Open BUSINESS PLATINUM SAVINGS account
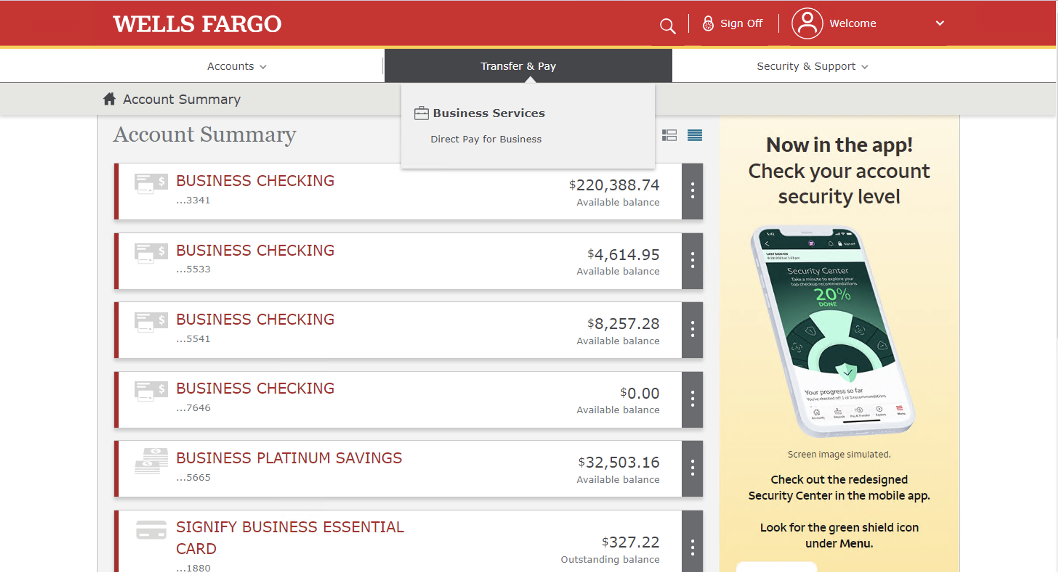The width and height of the screenshot is (1058, 572). click(x=289, y=458)
